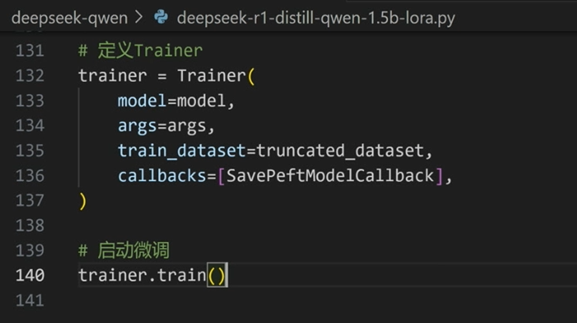Image resolution: width=577 pixels, height=323 pixels.
Task: Click on truncated_dataset value
Action: click(x=340, y=151)
